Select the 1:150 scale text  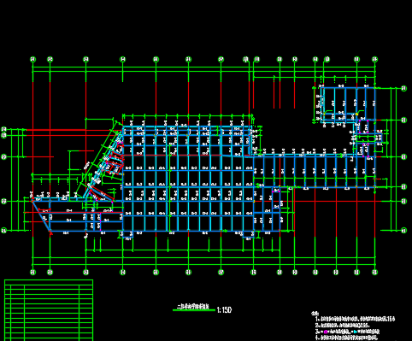tap(224, 310)
